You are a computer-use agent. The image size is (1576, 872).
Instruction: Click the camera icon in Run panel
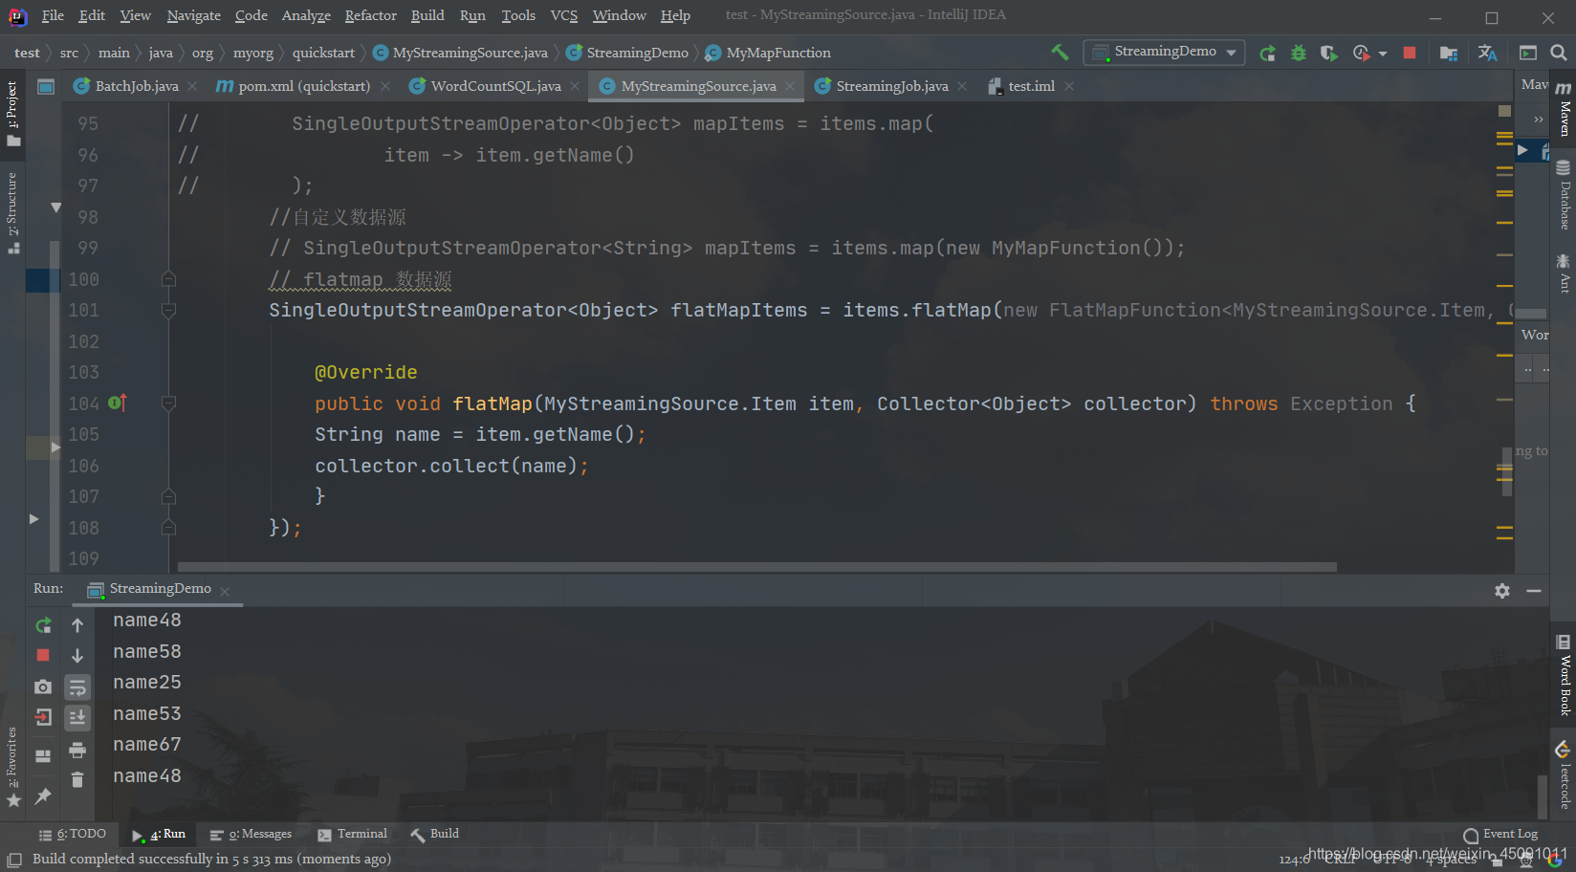point(43,687)
